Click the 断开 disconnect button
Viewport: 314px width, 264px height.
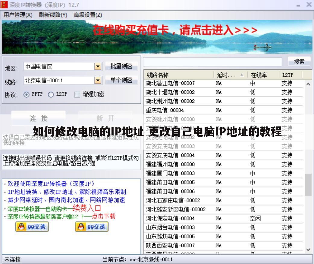[x=105, y=119]
